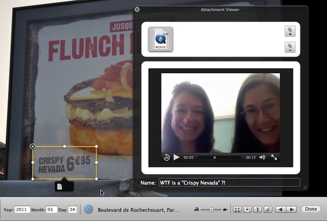Edit the Year field 2011

(x=22, y=210)
